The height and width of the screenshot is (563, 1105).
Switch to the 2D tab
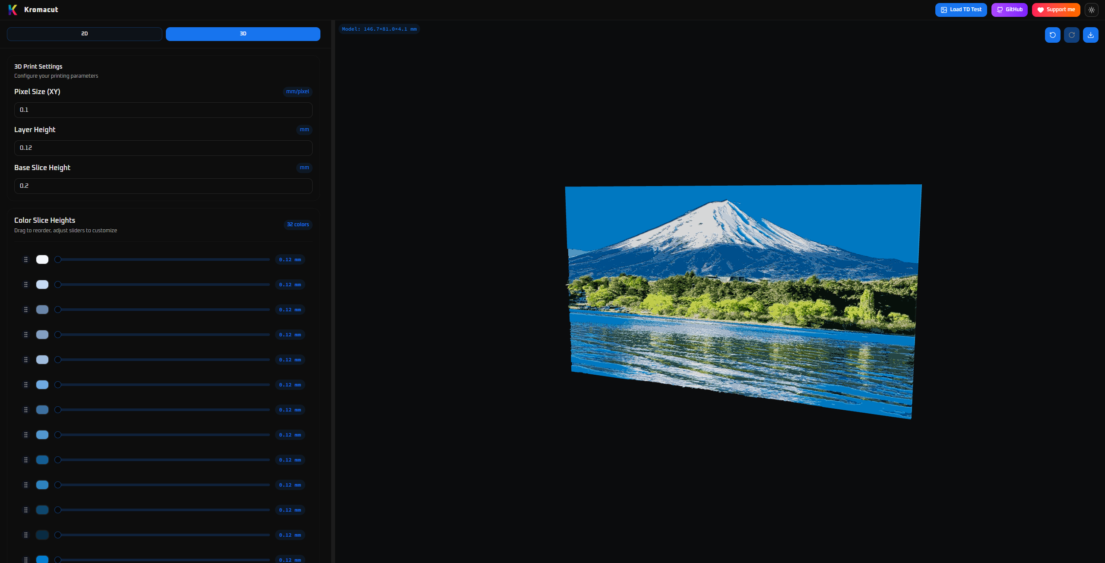(x=85, y=34)
